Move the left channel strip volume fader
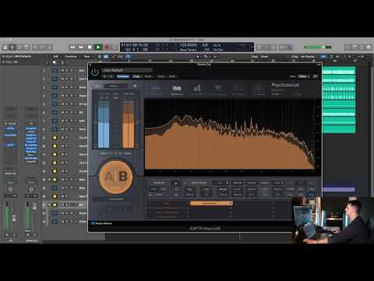 14,218
